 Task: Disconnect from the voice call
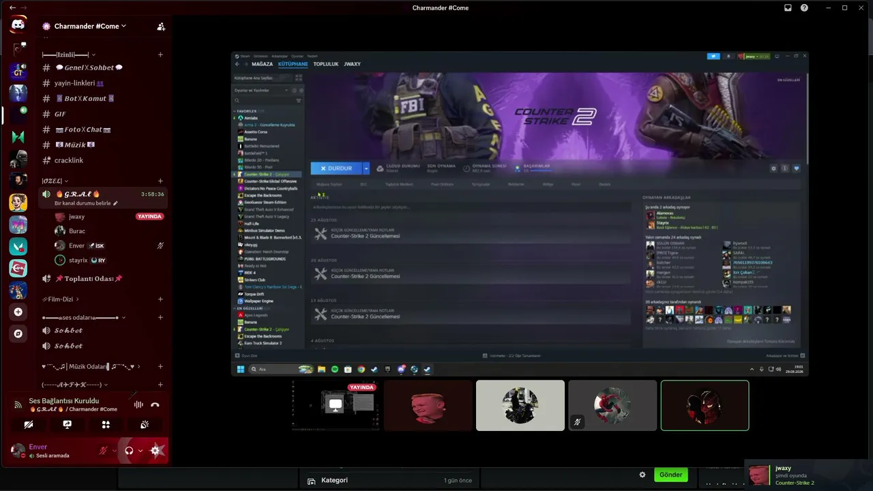[155, 404]
